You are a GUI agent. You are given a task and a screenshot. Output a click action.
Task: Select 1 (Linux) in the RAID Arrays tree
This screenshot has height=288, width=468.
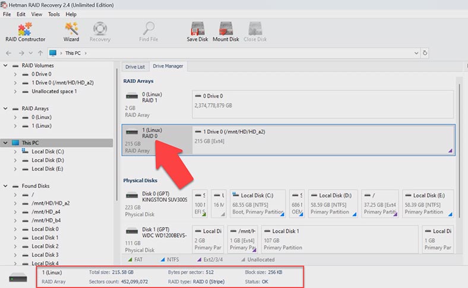(x=42, y=126)
